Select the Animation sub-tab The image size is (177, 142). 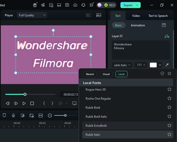pyautogui.click(x=138, y=25)
